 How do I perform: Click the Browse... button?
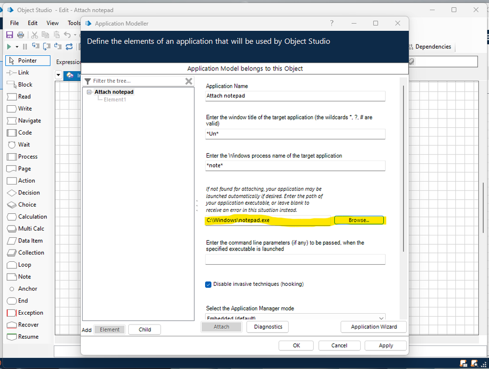click(359, 220)
